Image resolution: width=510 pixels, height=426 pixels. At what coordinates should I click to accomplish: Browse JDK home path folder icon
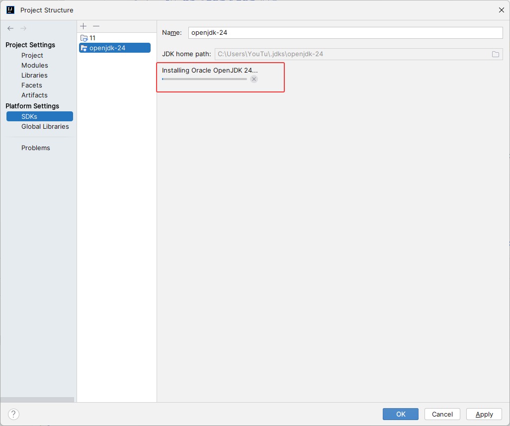pos(496,54)
